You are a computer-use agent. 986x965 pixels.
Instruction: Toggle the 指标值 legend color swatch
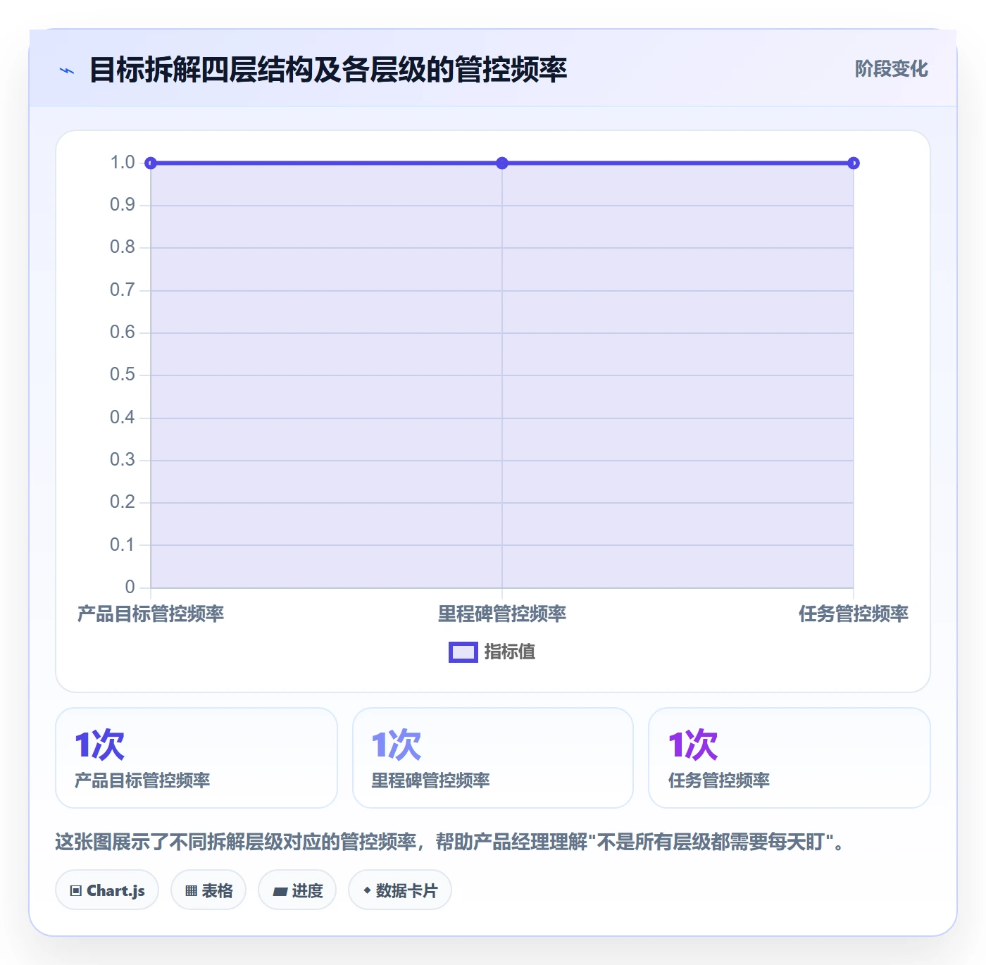pyautogui.click(x=463, y=652)
